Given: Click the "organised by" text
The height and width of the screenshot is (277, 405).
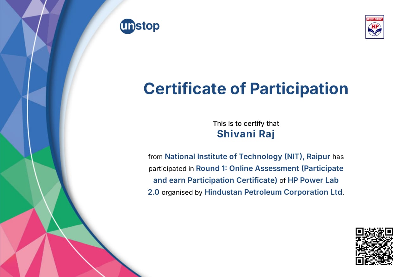Looking at the screenshot, I should [x=182, y=192].
